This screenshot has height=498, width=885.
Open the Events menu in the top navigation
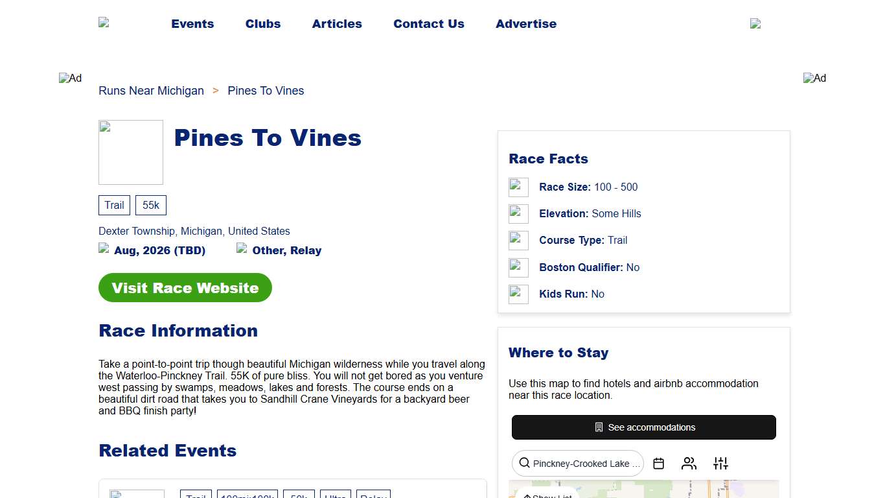point(192,24)
